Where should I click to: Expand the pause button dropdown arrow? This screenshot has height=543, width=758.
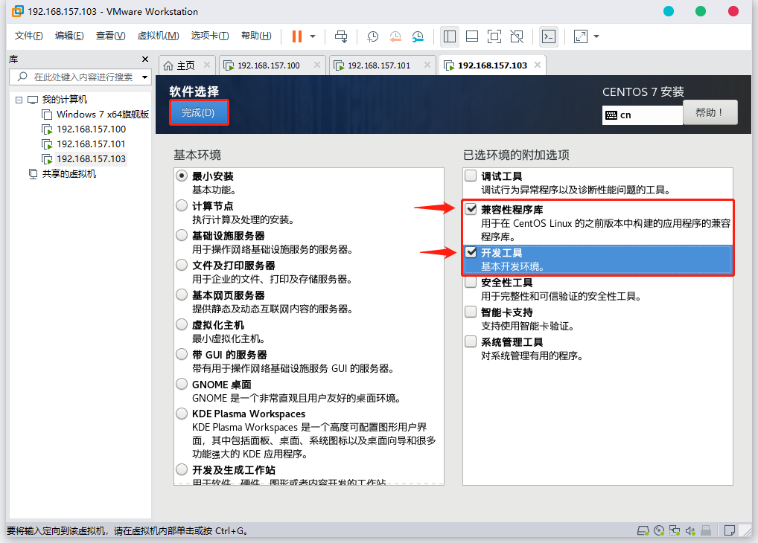(313, 36)
